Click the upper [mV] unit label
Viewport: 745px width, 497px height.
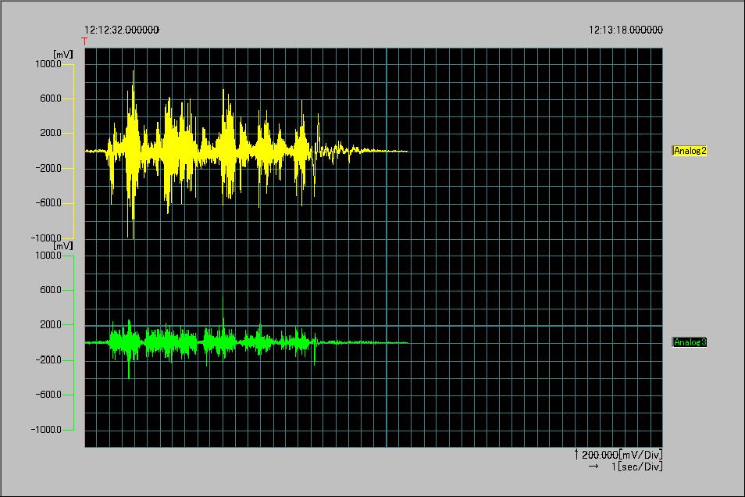tap(63, 55)
